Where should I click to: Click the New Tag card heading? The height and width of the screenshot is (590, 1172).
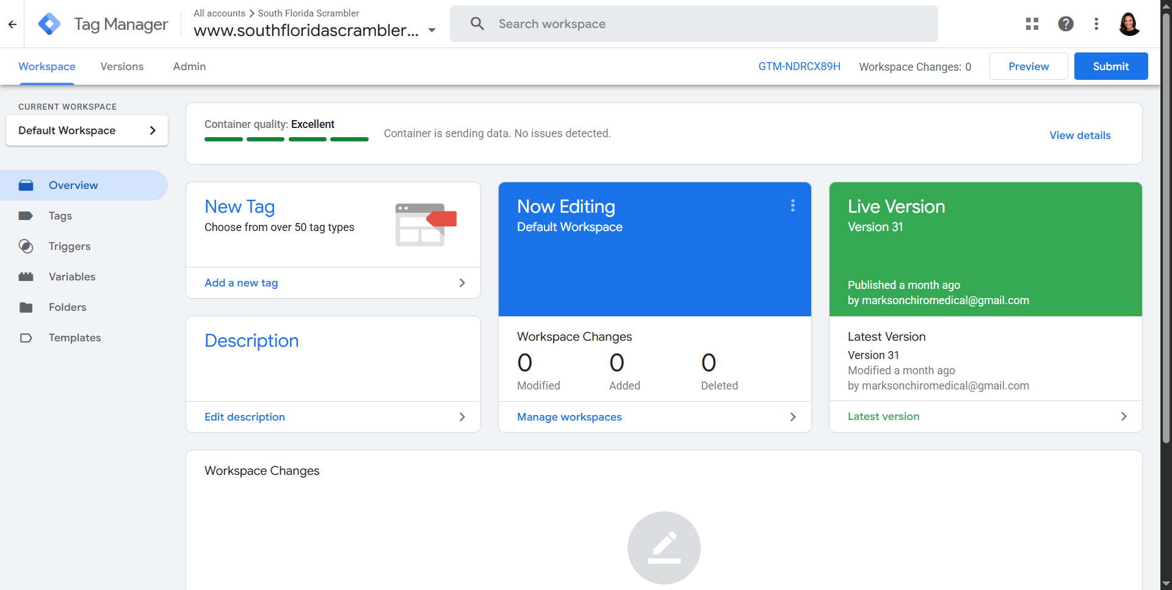tap(240, 207)
